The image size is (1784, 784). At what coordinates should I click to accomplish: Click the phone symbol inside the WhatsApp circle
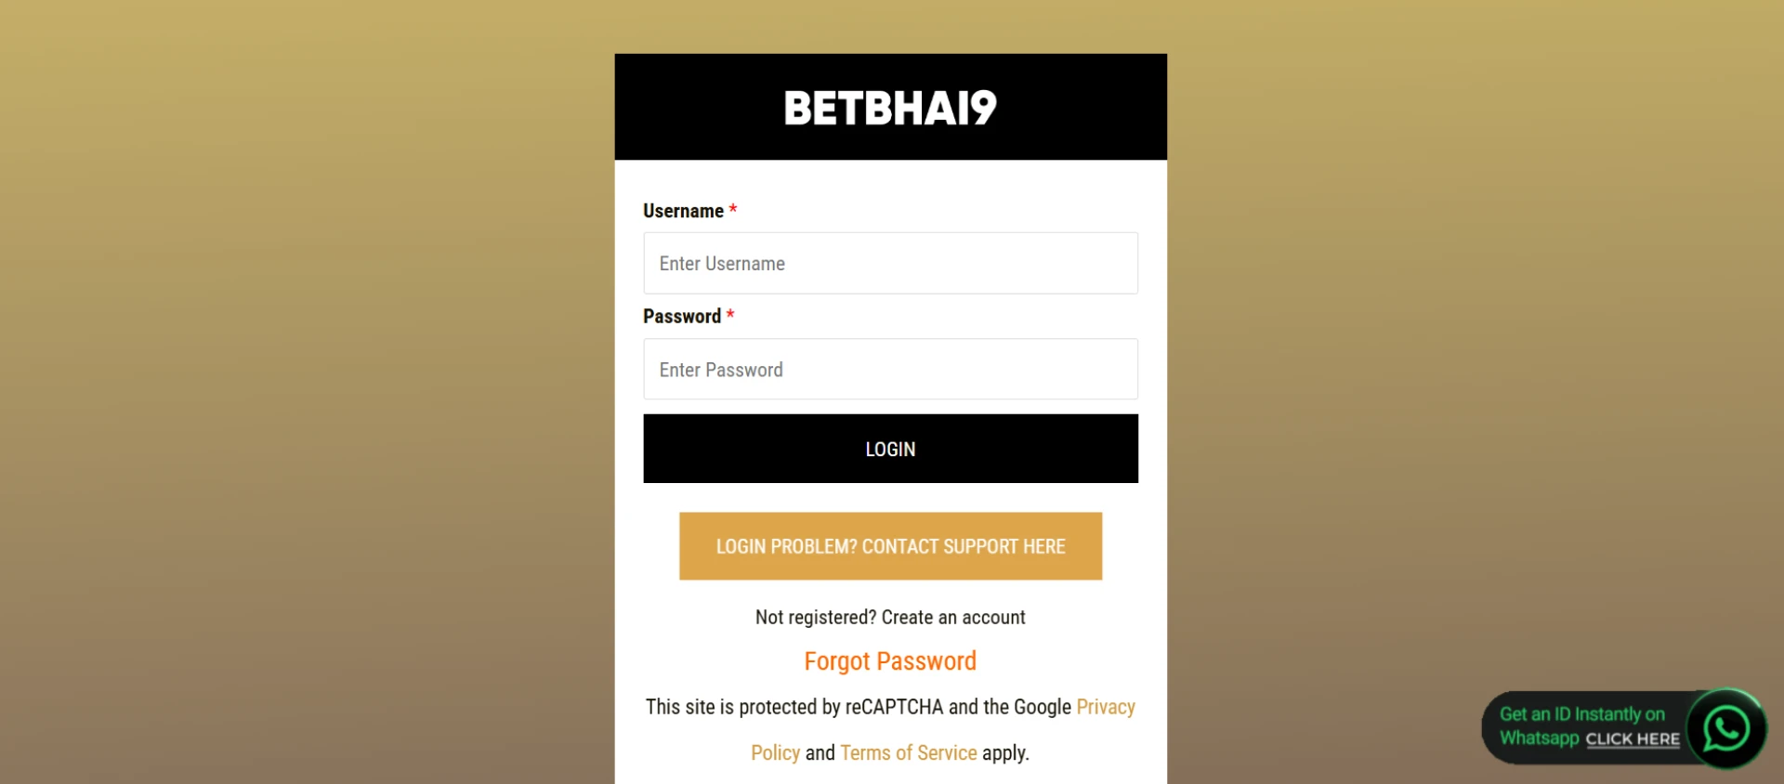click(x=1725, y=728)
